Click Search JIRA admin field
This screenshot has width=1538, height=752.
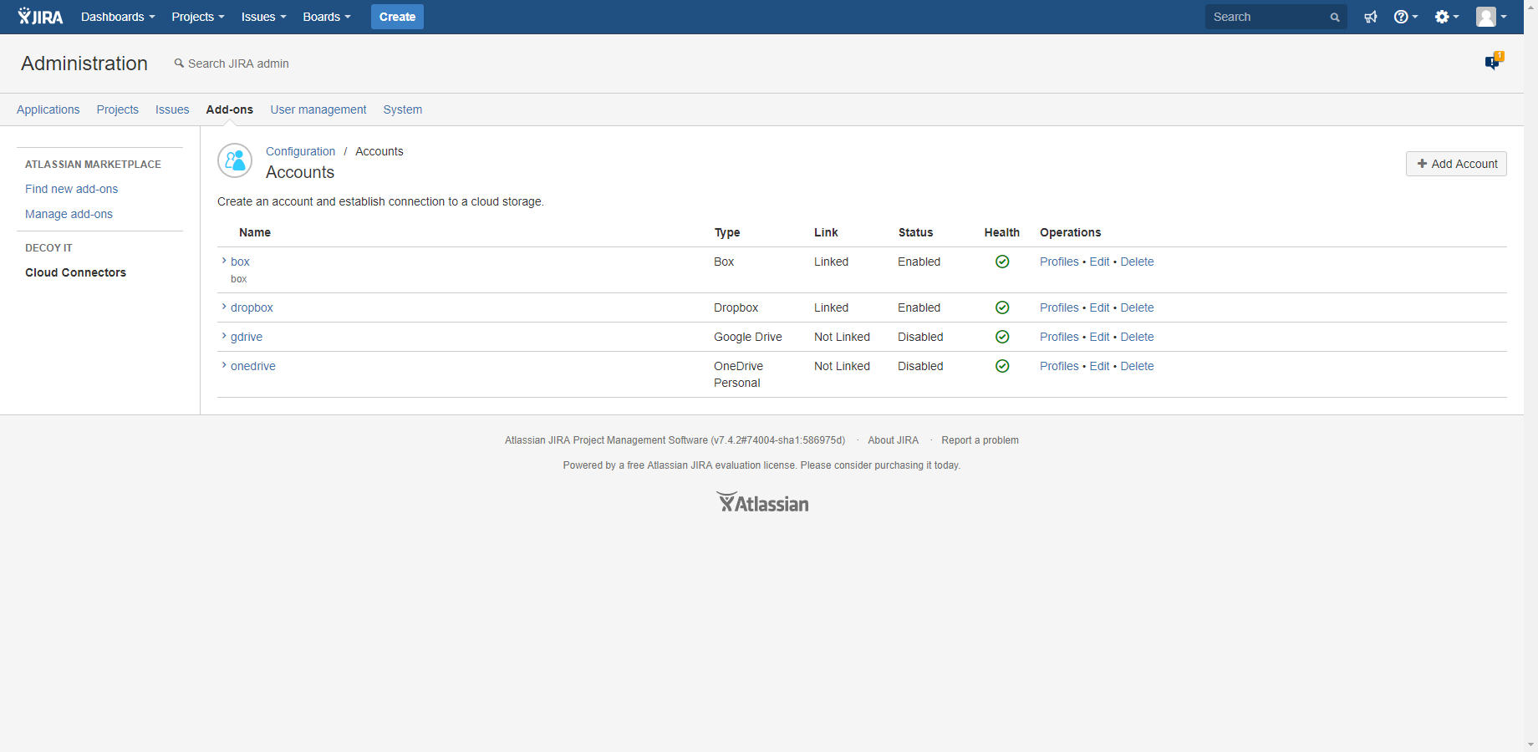point(232,64)
